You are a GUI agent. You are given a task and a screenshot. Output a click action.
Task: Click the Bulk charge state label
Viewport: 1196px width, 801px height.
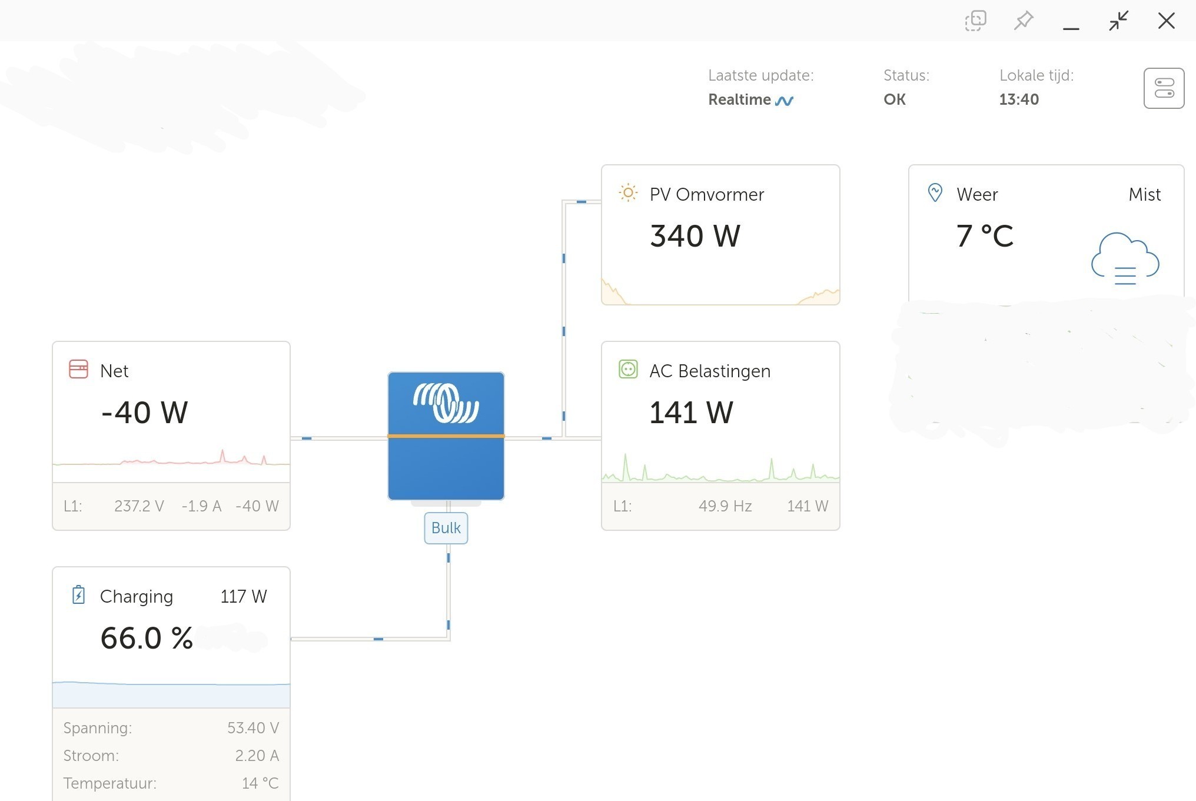pyautogui.click(x=446, y=528)
